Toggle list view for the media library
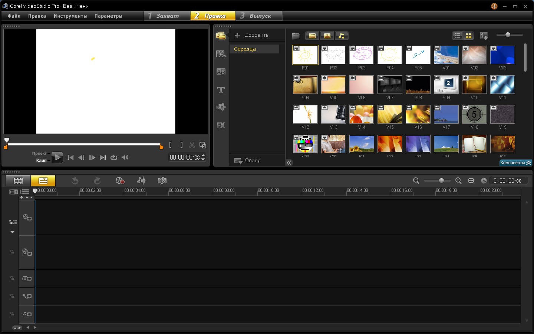 (457, 35)
